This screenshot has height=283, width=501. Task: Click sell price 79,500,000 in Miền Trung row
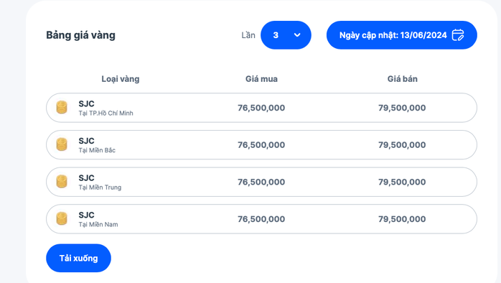(402, 182)
